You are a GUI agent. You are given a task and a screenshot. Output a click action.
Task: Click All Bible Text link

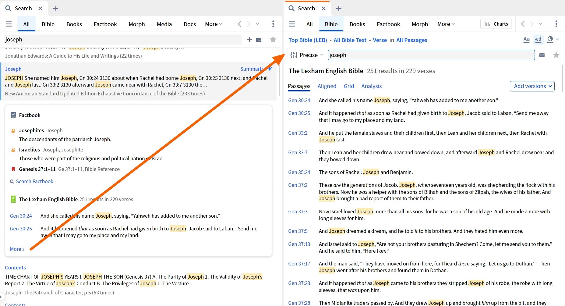pyautogui.click(x=350, y=40)
